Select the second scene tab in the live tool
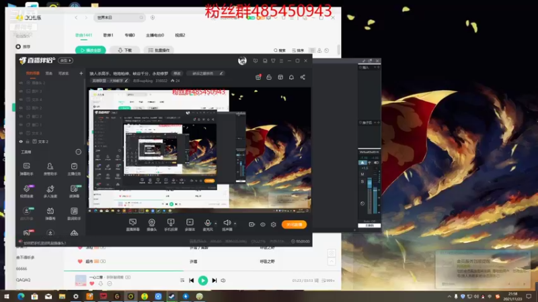This screenshot has width=538, height=302. [49, 73]
